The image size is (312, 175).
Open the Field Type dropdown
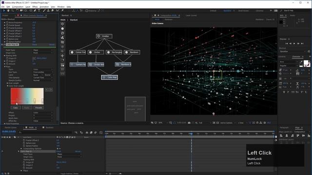pos(43,50)
